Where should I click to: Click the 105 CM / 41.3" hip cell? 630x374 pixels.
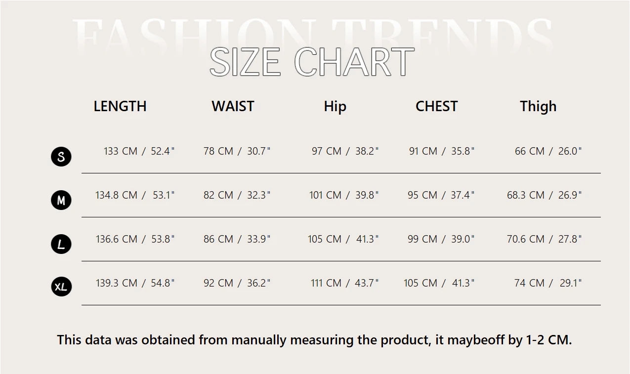343,239
